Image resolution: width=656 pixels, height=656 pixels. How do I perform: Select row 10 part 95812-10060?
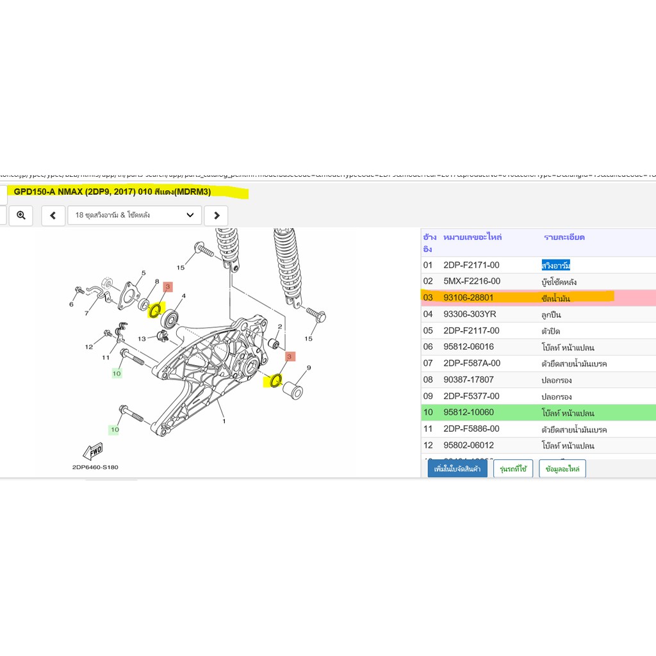point(538,413)
